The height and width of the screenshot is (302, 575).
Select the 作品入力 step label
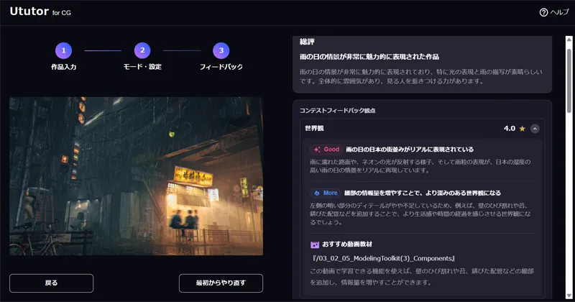coord(63,67)
